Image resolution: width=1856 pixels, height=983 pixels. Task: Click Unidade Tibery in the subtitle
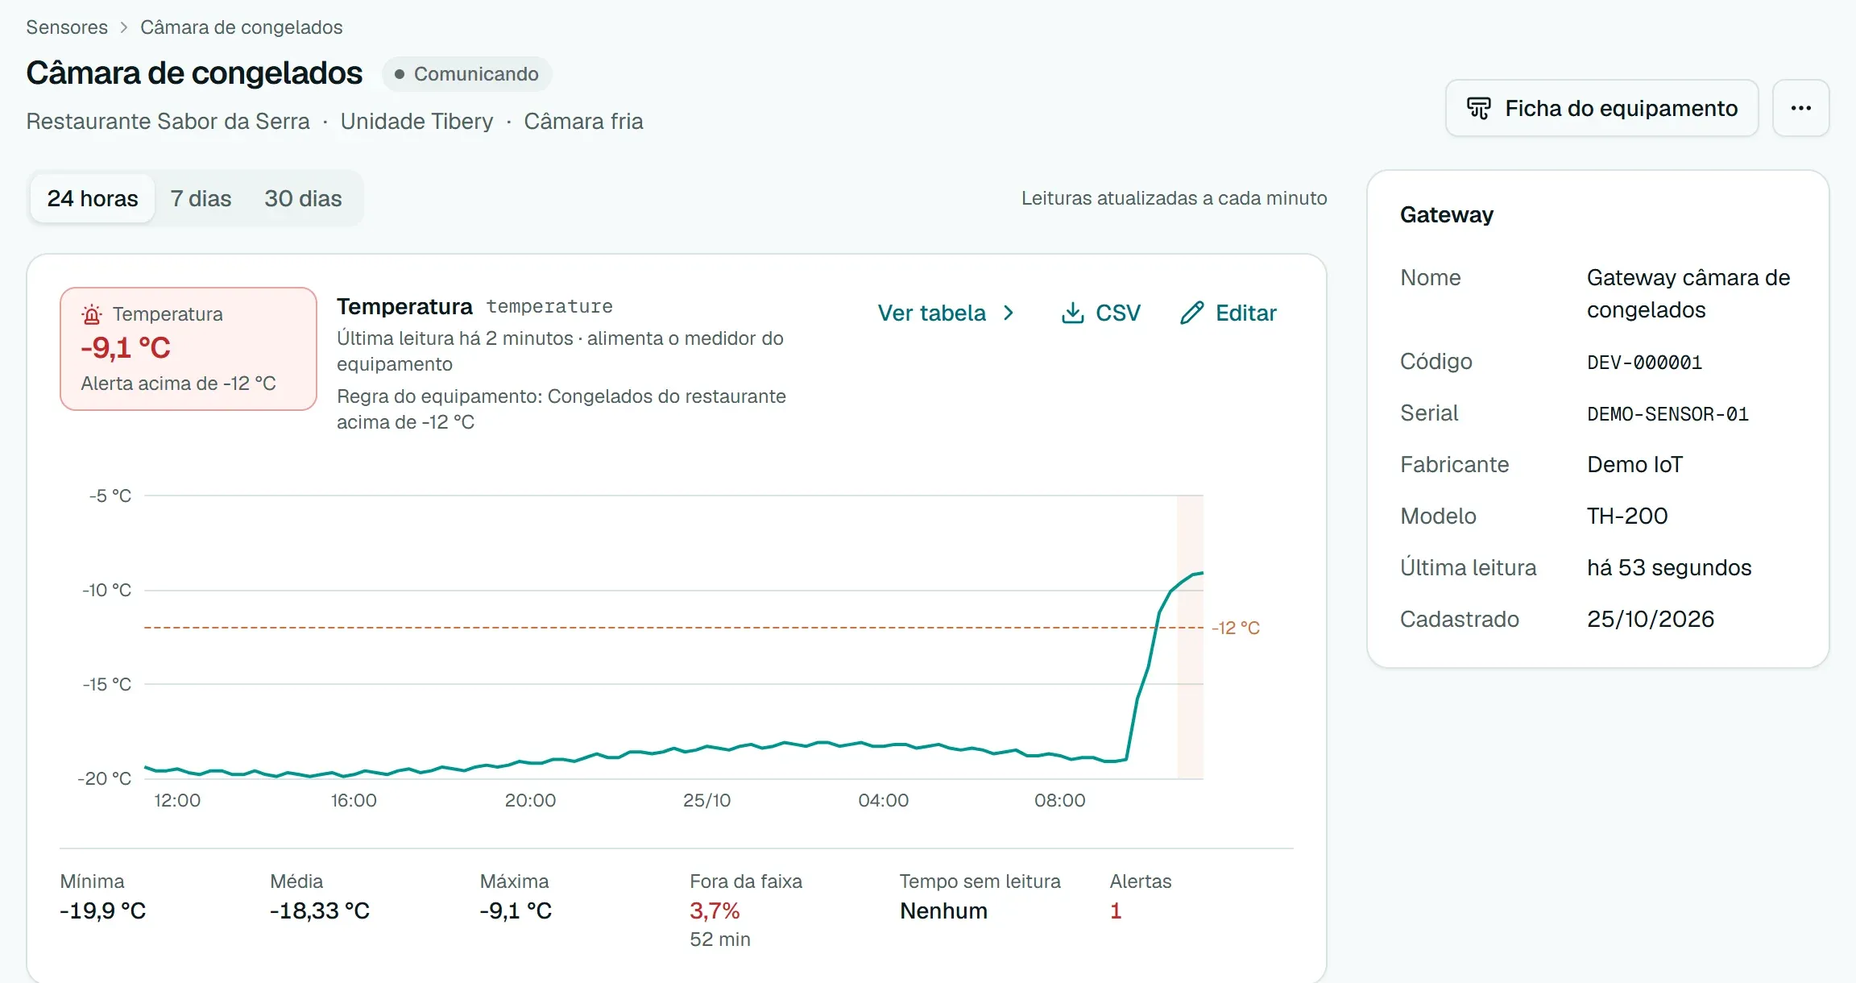(416, 121)
